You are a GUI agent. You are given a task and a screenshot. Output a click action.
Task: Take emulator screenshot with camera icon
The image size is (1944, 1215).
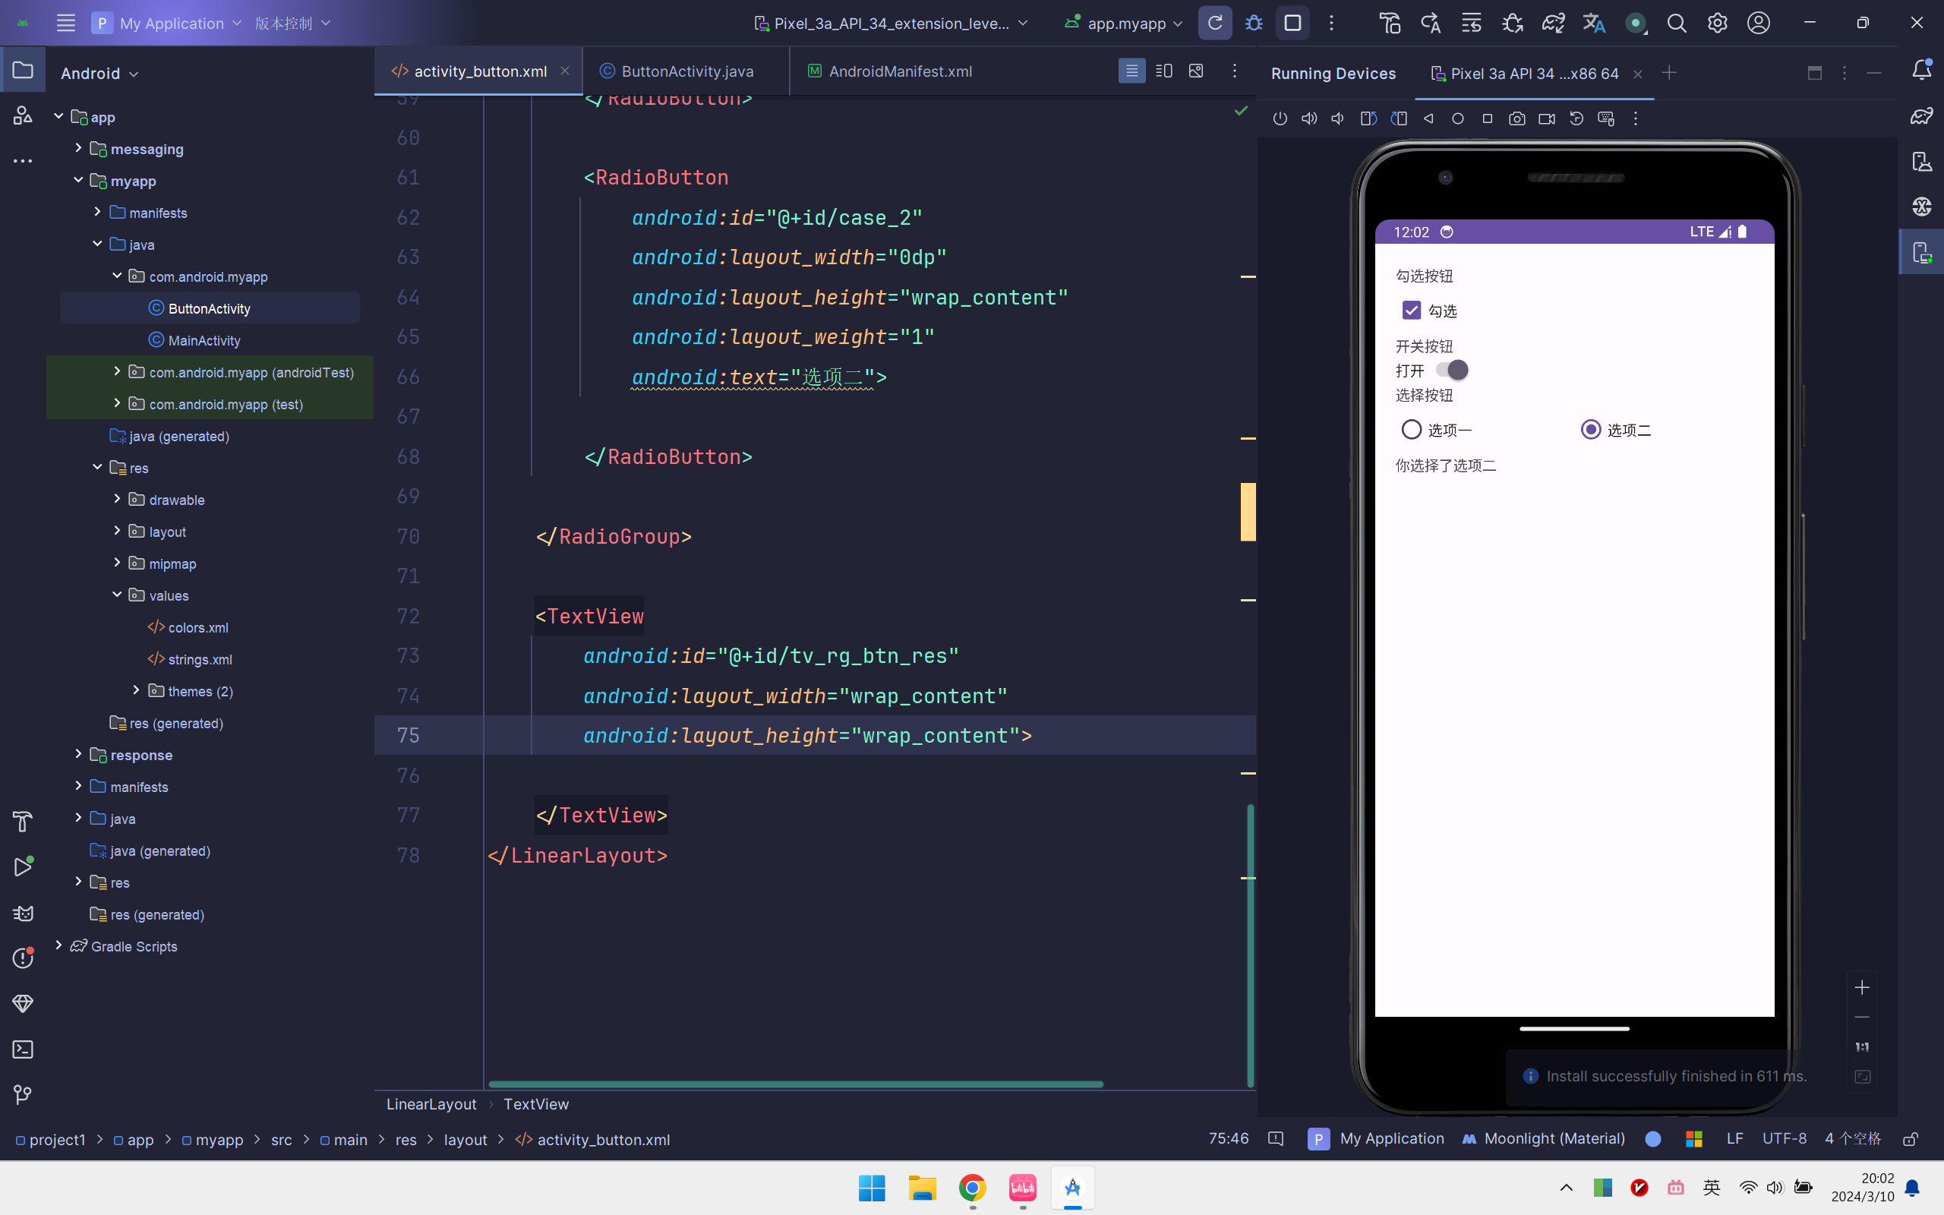(x=1516, y=119)
